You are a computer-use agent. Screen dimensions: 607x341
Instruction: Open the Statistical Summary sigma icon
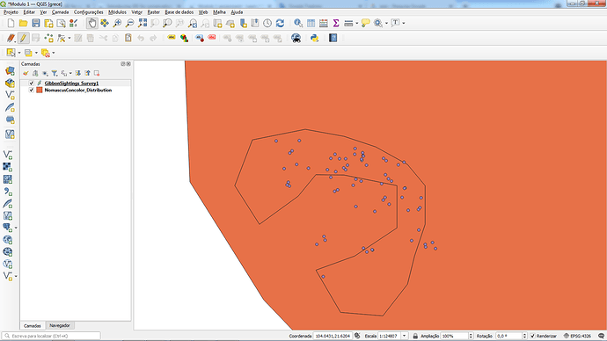pos(336,23)
